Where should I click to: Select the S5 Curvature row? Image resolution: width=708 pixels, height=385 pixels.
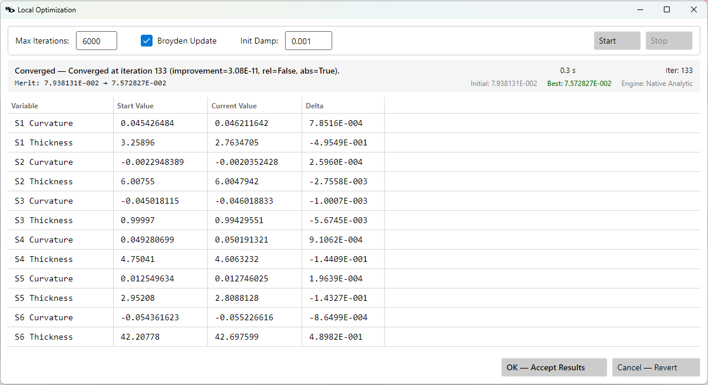tap(353, 278)
